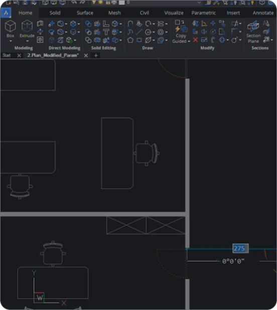Select the Rectangle tool in Draw panel
This screenshot has height=310, width=277.
[x=139, y=40]
